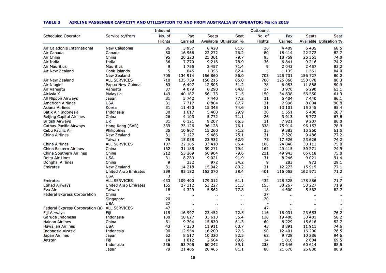
Task: Select Eva Air operator name
Action: tap(50, 190)
